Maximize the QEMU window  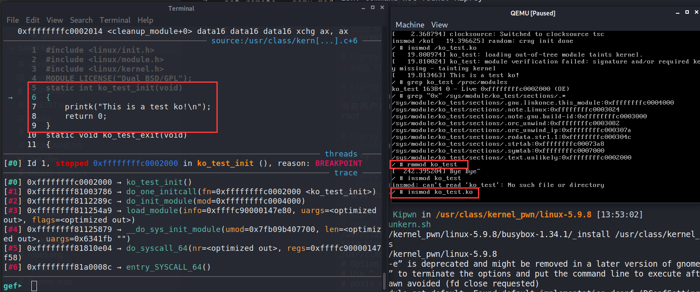(687, 13)
